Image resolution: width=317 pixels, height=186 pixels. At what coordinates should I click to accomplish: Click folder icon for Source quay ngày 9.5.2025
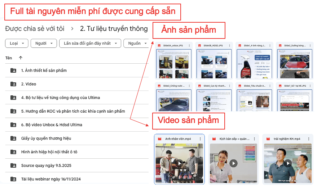coord(13,165)
